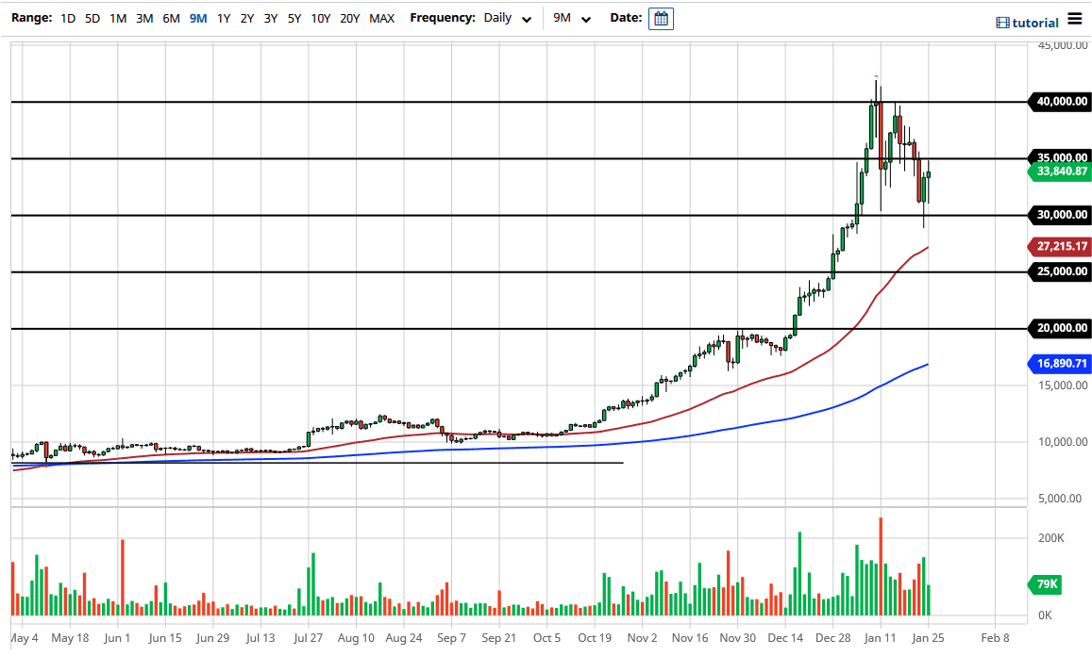The image size is (1092, 656).
Task: Select the 5D range
Action: 92,18
